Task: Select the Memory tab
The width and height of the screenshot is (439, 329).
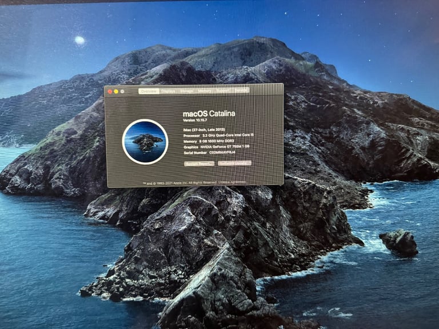Action: click(x=205, y=91)
